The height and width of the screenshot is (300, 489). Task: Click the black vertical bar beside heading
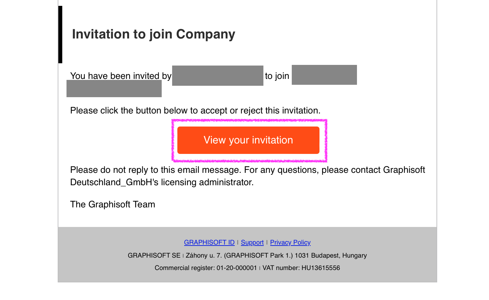(60, 35)
